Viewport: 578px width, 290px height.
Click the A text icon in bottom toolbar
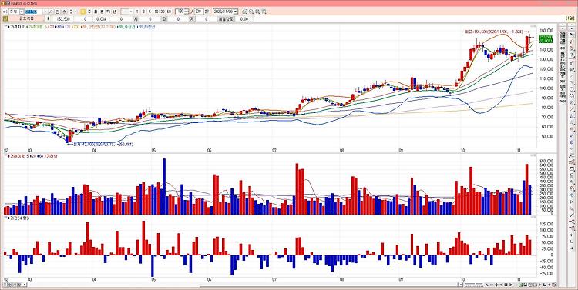click(x=486, y=285)
